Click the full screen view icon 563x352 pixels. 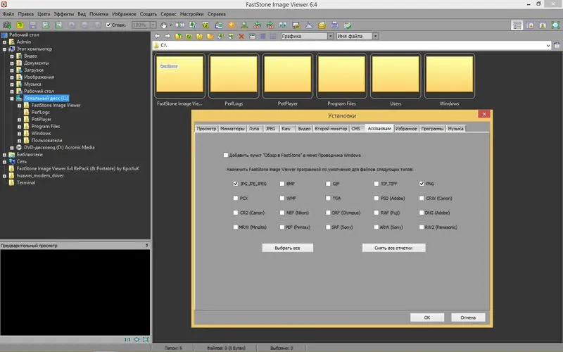pyautogui.click(x=556, y=25)
